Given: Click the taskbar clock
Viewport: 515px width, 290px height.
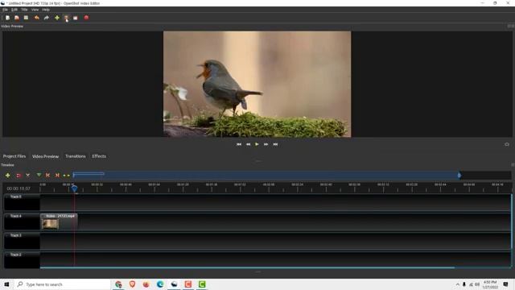Looking at the screenshot, I should coord(490,284).
